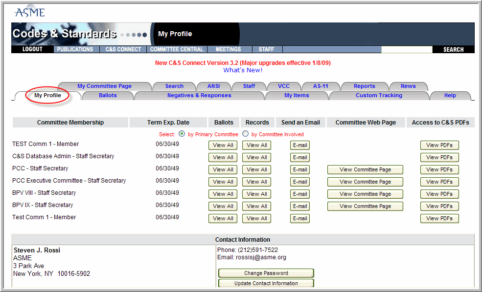Select the 'by Primary Committee' radio button
Screen dimensions: 482x292
(182, 134)
